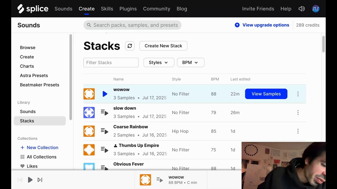Viewport: 337px width, 189px height.
Task: Click the Thumbs Up Empire stack thumbnail
Action: (89, 150)
